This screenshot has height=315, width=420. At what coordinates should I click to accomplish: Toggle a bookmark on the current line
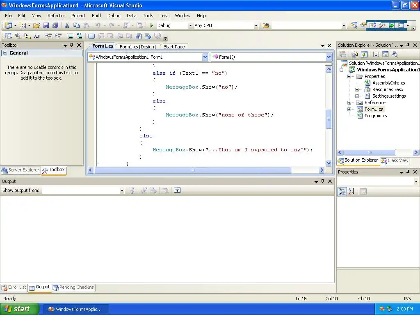[91, 36]
